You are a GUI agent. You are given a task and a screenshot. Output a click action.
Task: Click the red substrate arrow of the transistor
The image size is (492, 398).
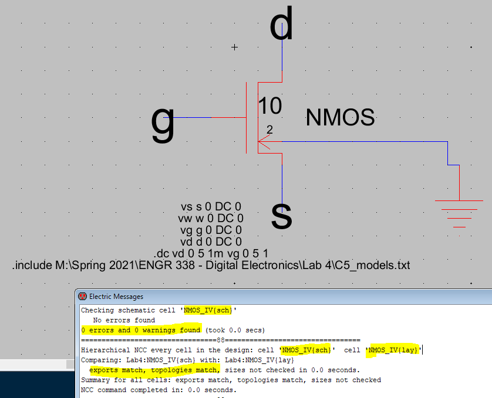click(264, 141)
